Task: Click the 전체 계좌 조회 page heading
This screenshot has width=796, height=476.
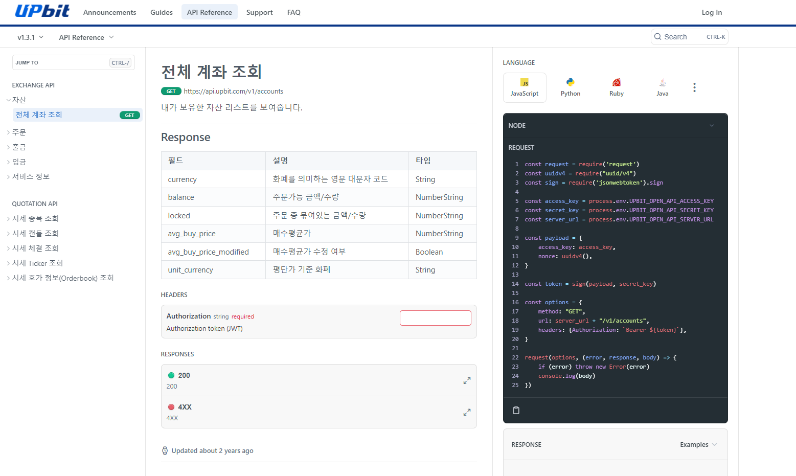Action: point(212,72)
